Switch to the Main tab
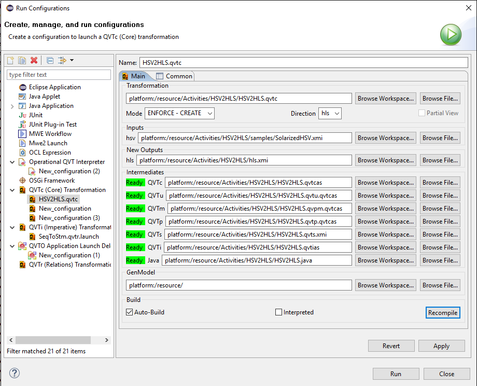The width and height of the screenshot is (477, 386). click(134, 76)
